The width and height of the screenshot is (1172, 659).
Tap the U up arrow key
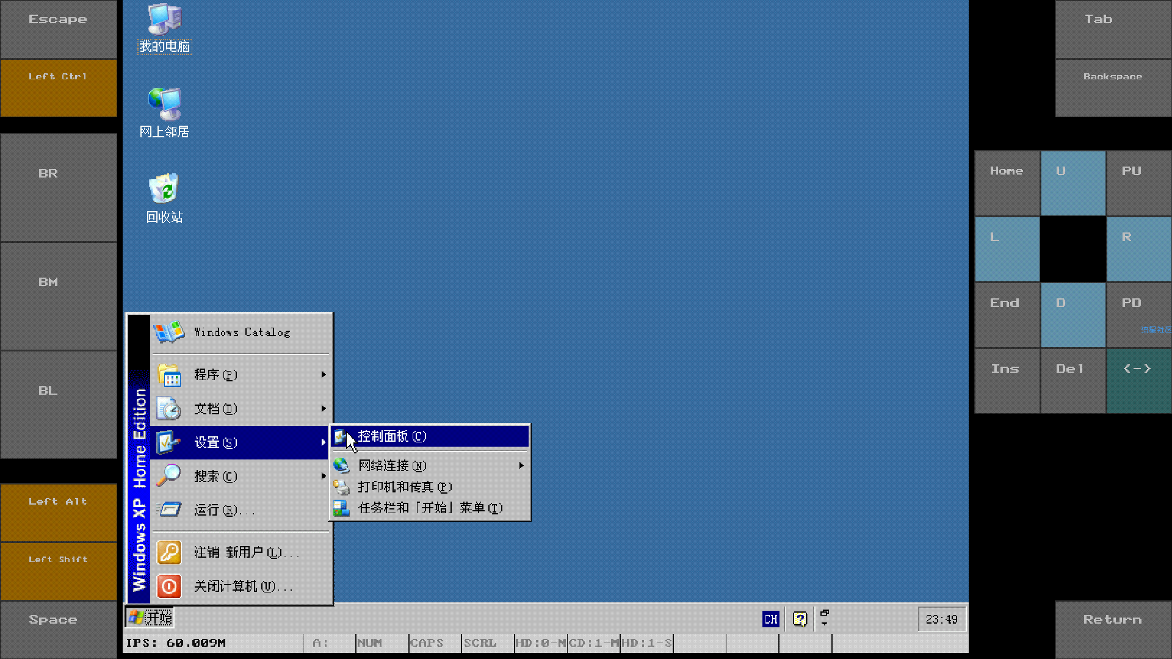1073,183
